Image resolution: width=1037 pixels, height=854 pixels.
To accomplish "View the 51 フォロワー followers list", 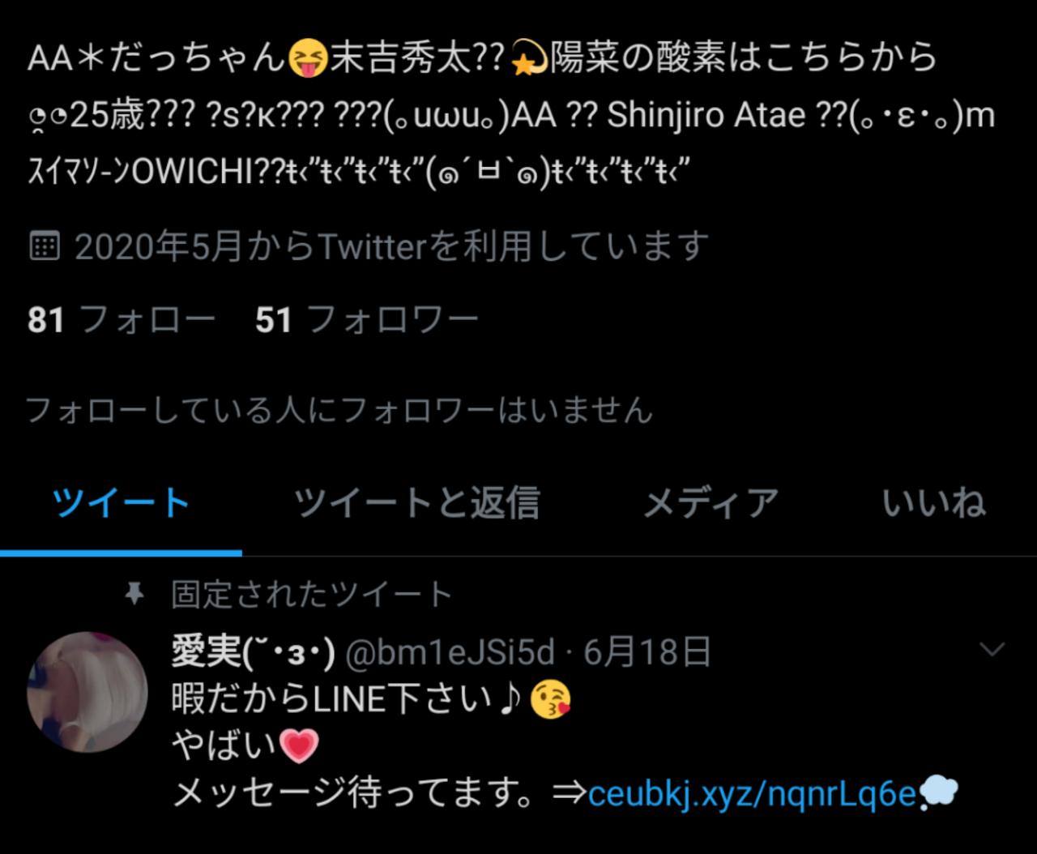I will [367, 320].
